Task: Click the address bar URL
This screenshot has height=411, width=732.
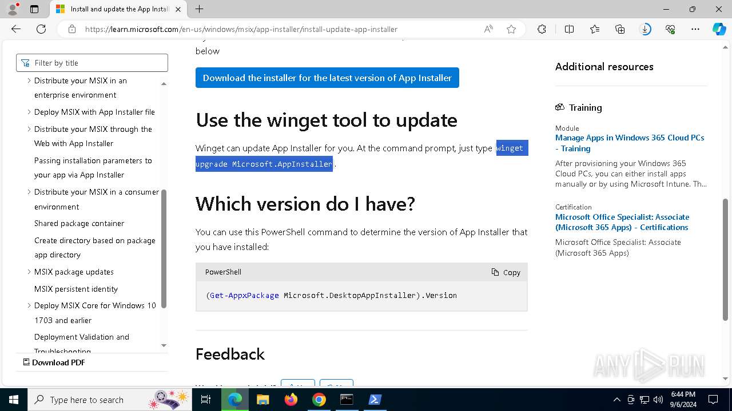Action: point(241,29)
